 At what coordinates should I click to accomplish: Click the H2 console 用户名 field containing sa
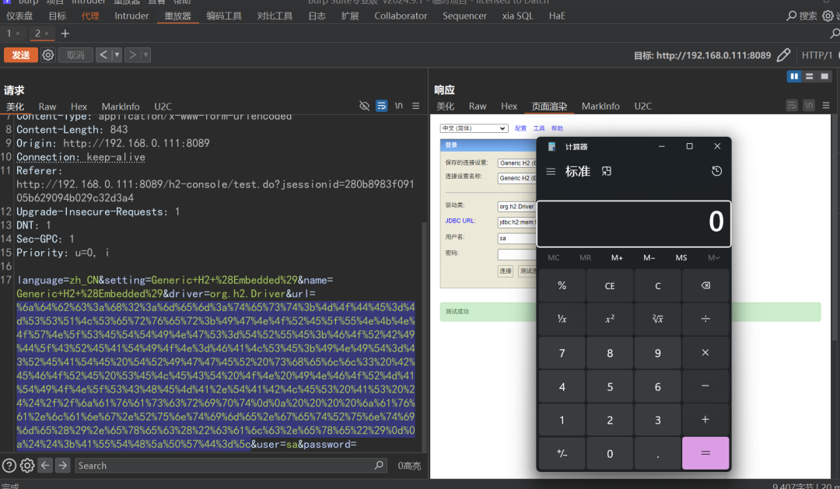[x=517, y=238]
